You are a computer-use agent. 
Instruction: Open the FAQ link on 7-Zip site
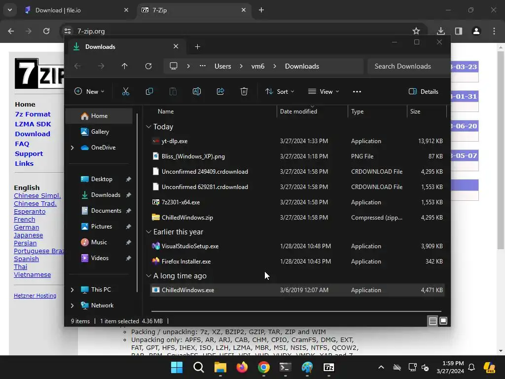[22, 144]
